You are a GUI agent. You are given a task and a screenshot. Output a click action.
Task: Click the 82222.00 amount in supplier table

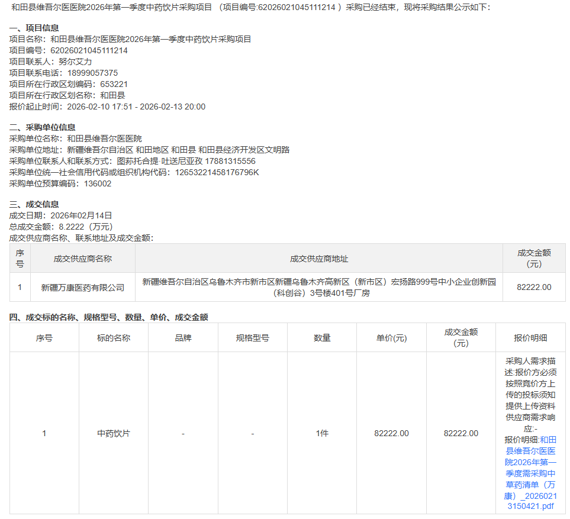pos(534,288)
